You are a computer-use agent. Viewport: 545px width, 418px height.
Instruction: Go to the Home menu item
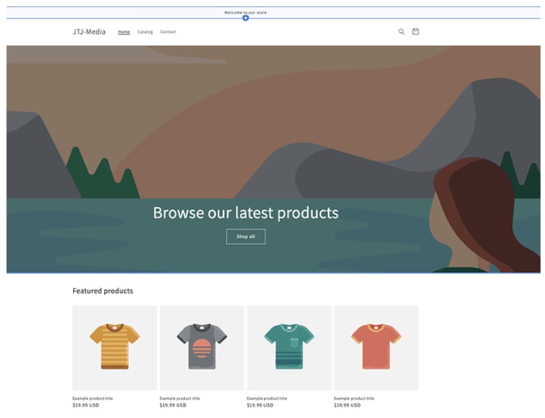(124, 32)
